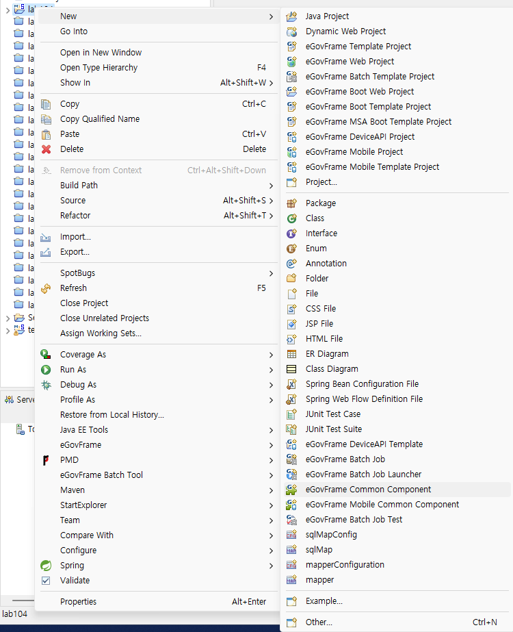The height and width of the screenshot is (632, 513).
Task: Click the Dynamic Web Project icon
Action: click(x=291, y=31)
